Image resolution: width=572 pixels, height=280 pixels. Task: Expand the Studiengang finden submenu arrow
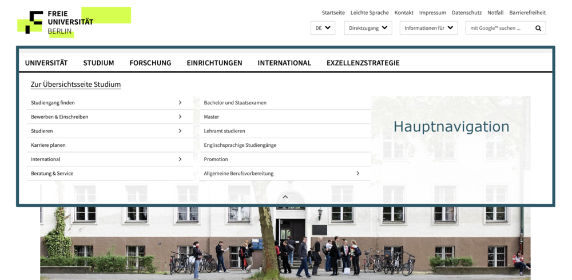(x=180, y=102)
